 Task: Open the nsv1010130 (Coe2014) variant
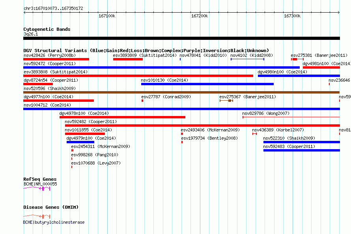[164, 80]
